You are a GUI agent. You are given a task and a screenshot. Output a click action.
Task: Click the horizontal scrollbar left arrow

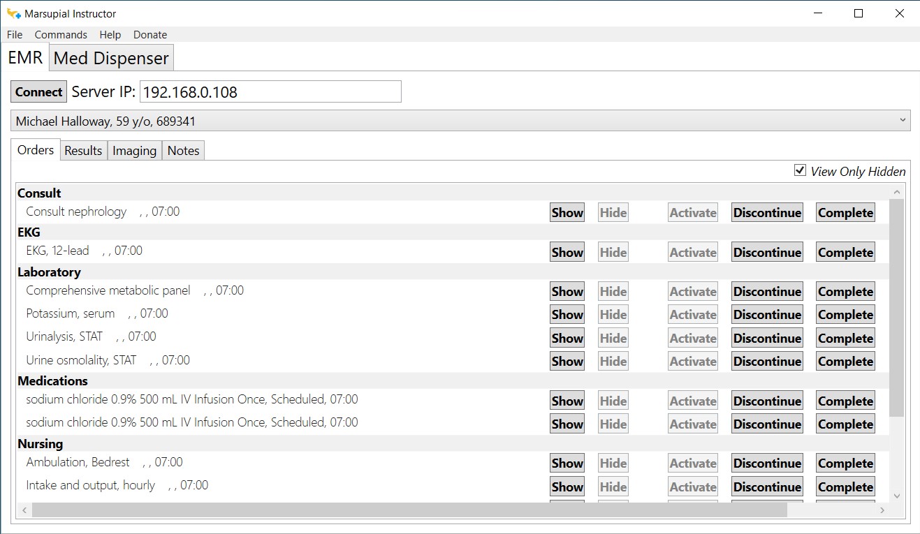[x=24, y=510]
